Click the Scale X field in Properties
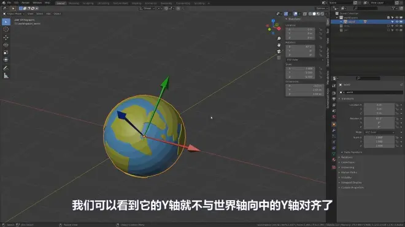This screenshot has height=227, width=405. [x=379, y=138]
